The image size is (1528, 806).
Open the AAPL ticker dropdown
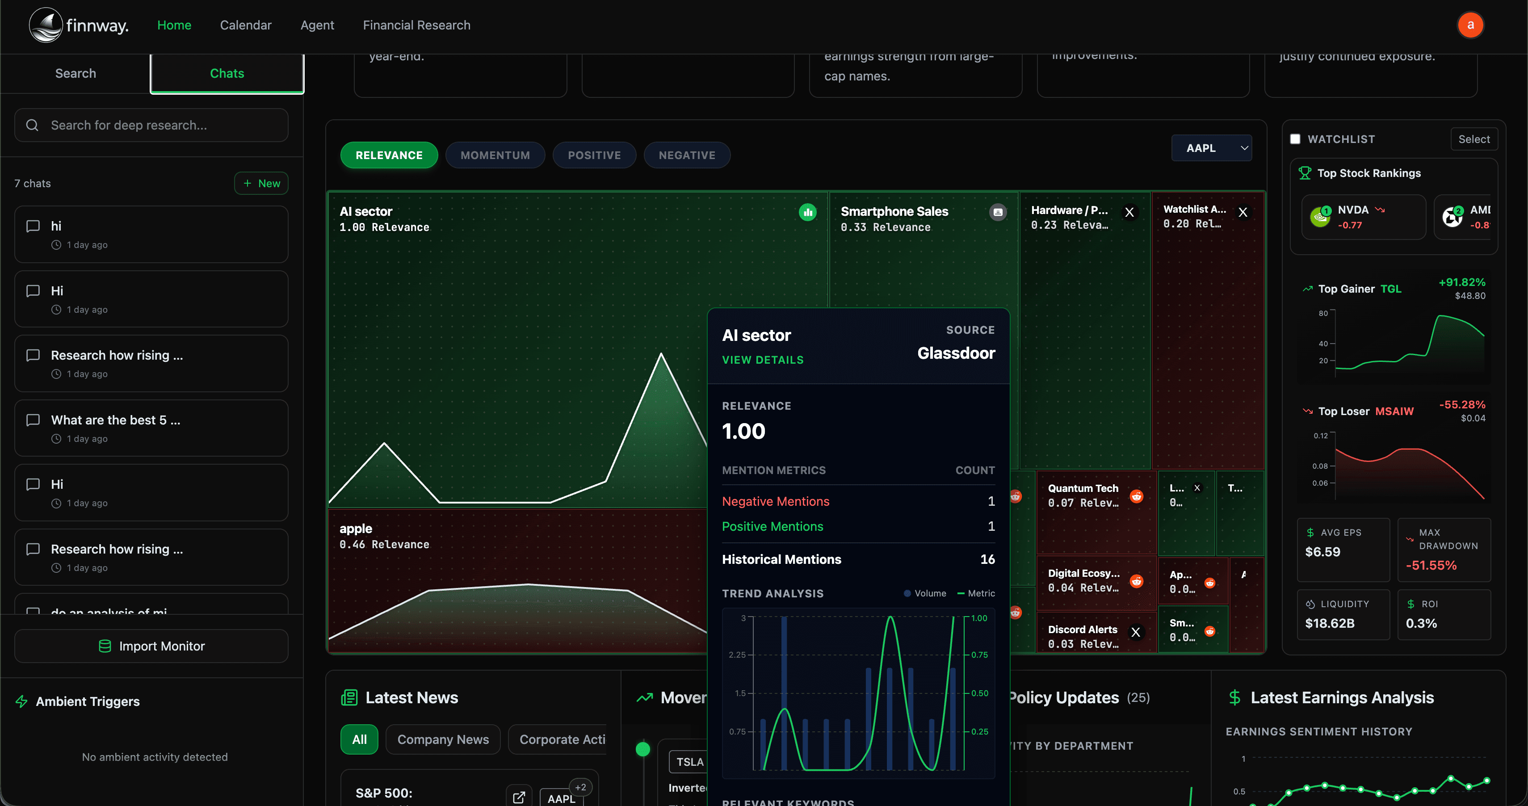(1211, 148)
